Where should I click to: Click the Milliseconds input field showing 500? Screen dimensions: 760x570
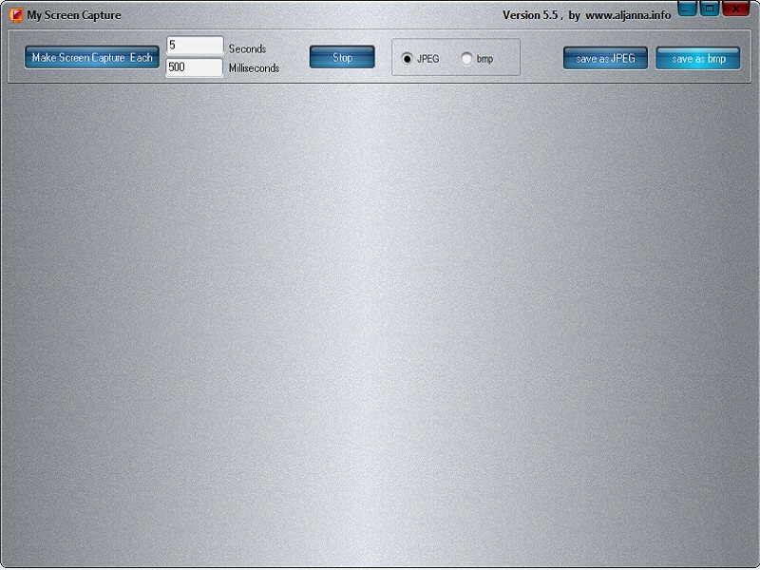point(195,67)
